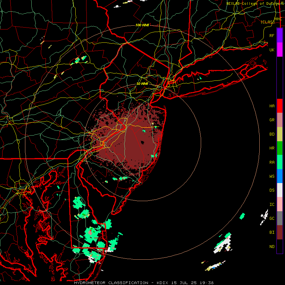Click the "DS" legend label text

pyautogui.click(x=272, y=190)
